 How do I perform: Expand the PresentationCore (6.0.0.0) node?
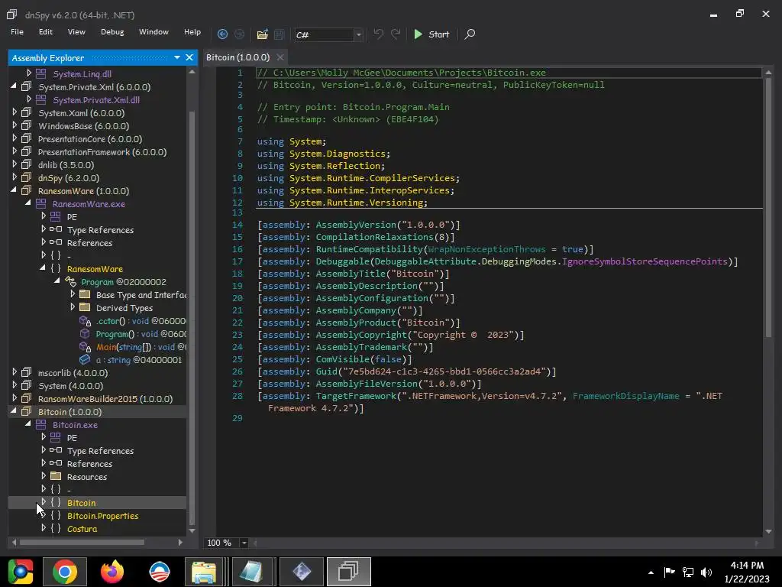[15, 138]
